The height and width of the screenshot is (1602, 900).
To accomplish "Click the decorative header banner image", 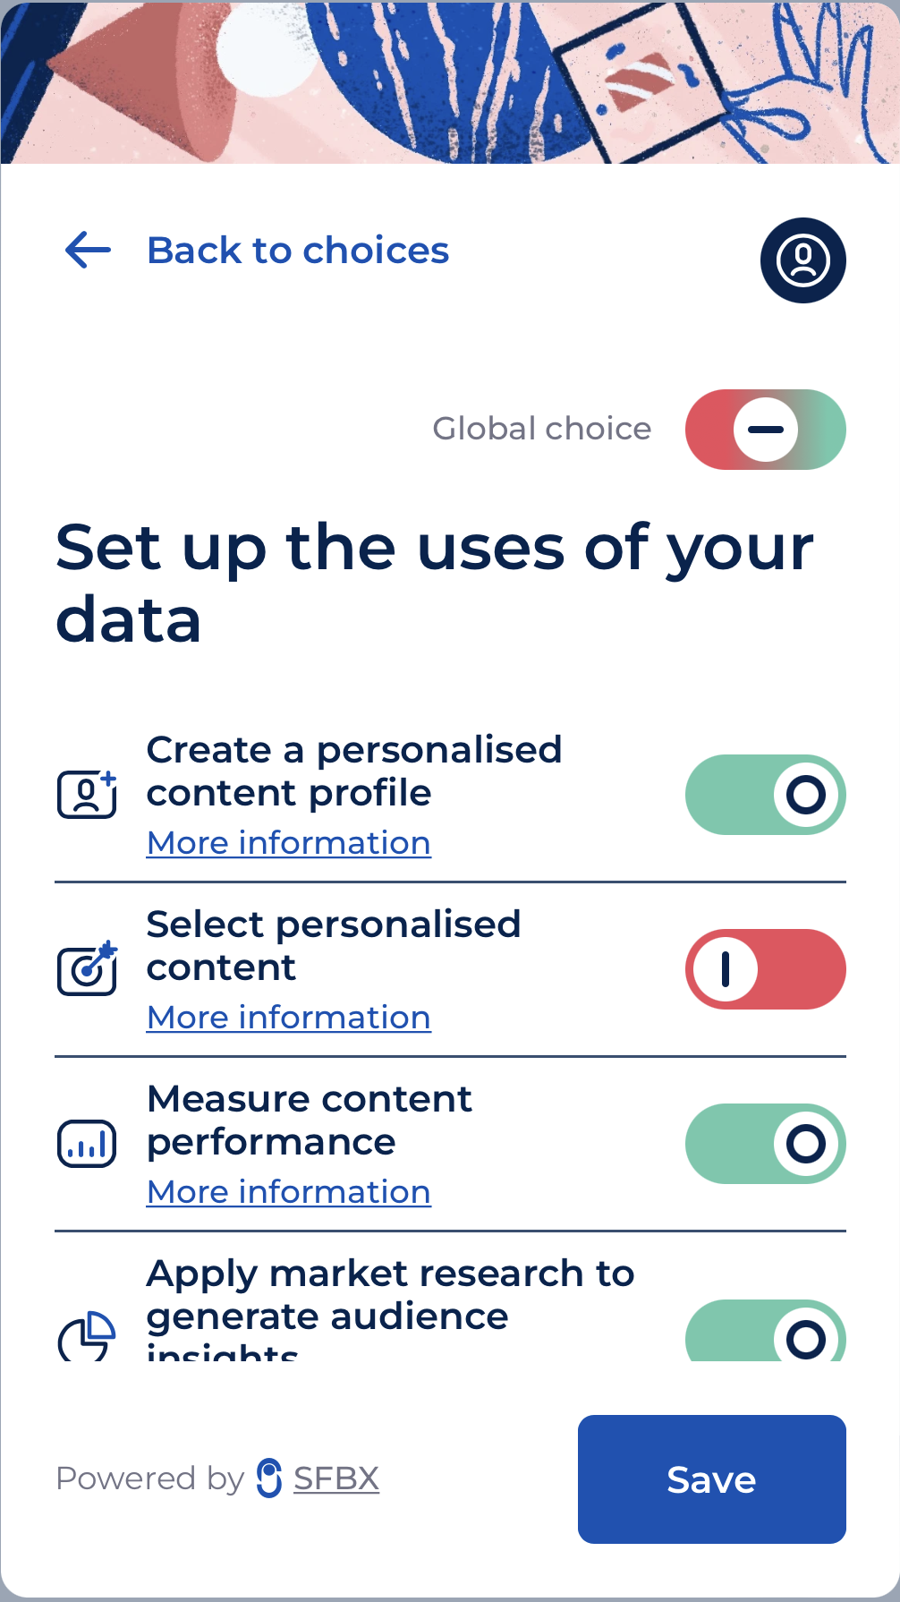I will click(x=450, y=81).
